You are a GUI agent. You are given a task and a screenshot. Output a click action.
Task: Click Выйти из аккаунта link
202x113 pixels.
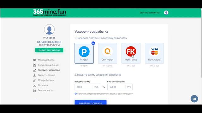(150, 13)
